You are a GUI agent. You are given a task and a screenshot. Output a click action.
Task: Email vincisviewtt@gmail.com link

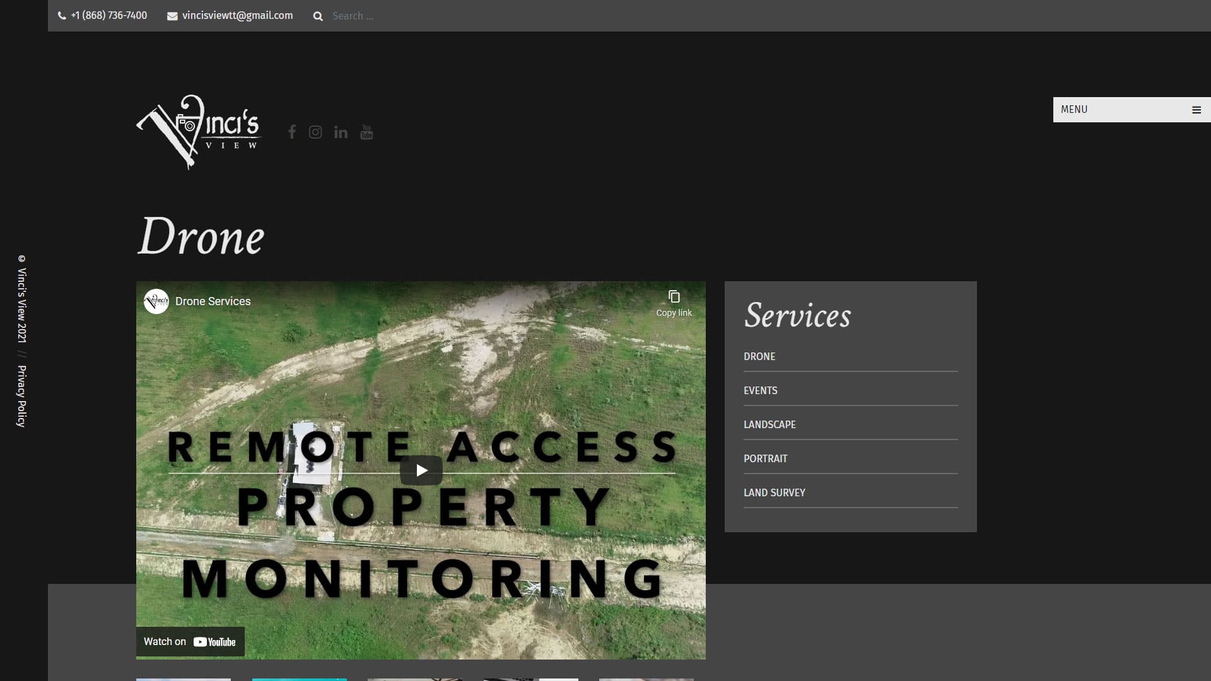point(230,16)
